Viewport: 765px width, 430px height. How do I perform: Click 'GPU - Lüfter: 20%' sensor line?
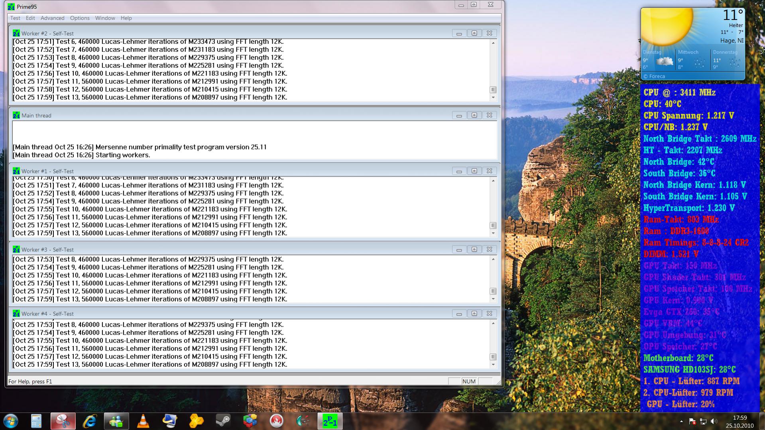680,404
